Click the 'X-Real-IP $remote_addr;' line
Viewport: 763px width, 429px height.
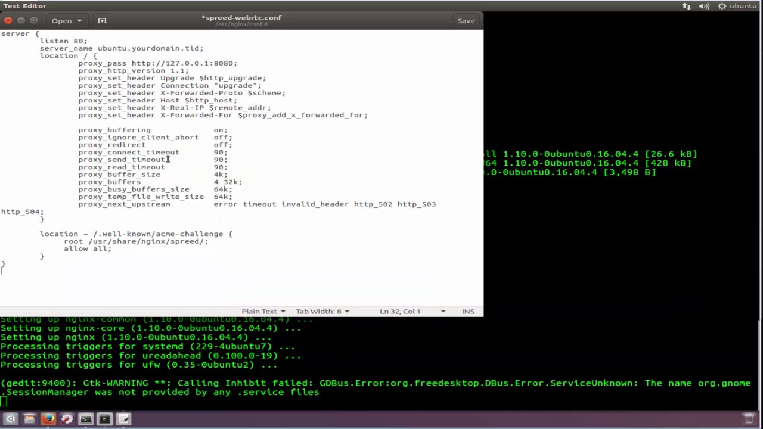[x=175, y=108]
